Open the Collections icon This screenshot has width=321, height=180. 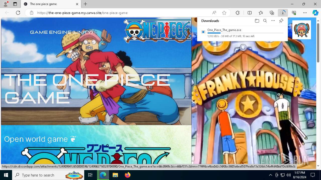272,13
